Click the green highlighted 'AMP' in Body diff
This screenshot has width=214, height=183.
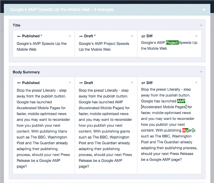181,101
